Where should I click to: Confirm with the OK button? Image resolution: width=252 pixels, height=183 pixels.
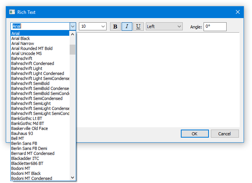pos(195,134)
